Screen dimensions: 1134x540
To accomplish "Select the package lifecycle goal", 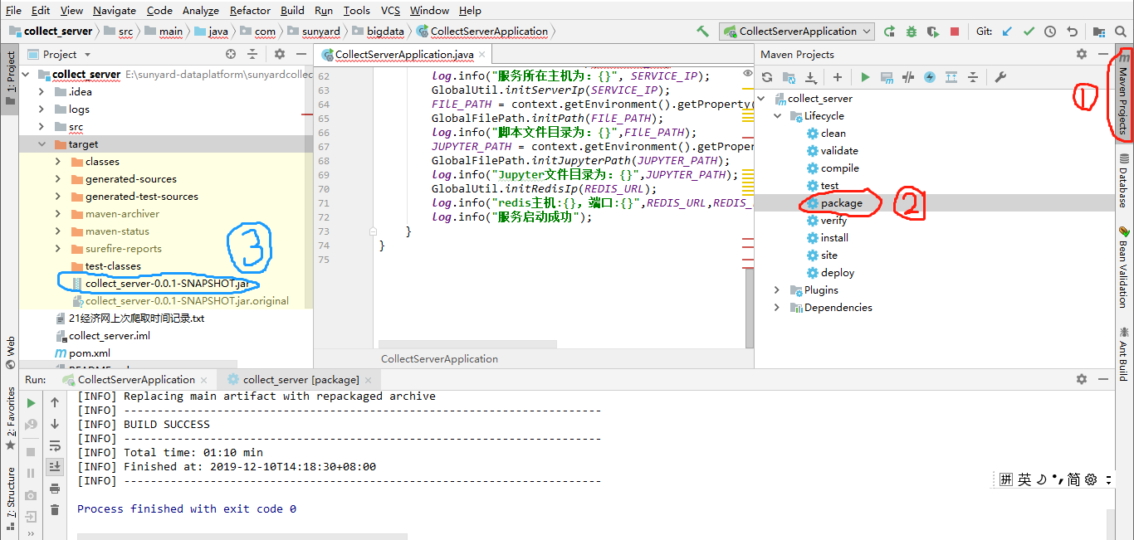I will pos(841,203).
